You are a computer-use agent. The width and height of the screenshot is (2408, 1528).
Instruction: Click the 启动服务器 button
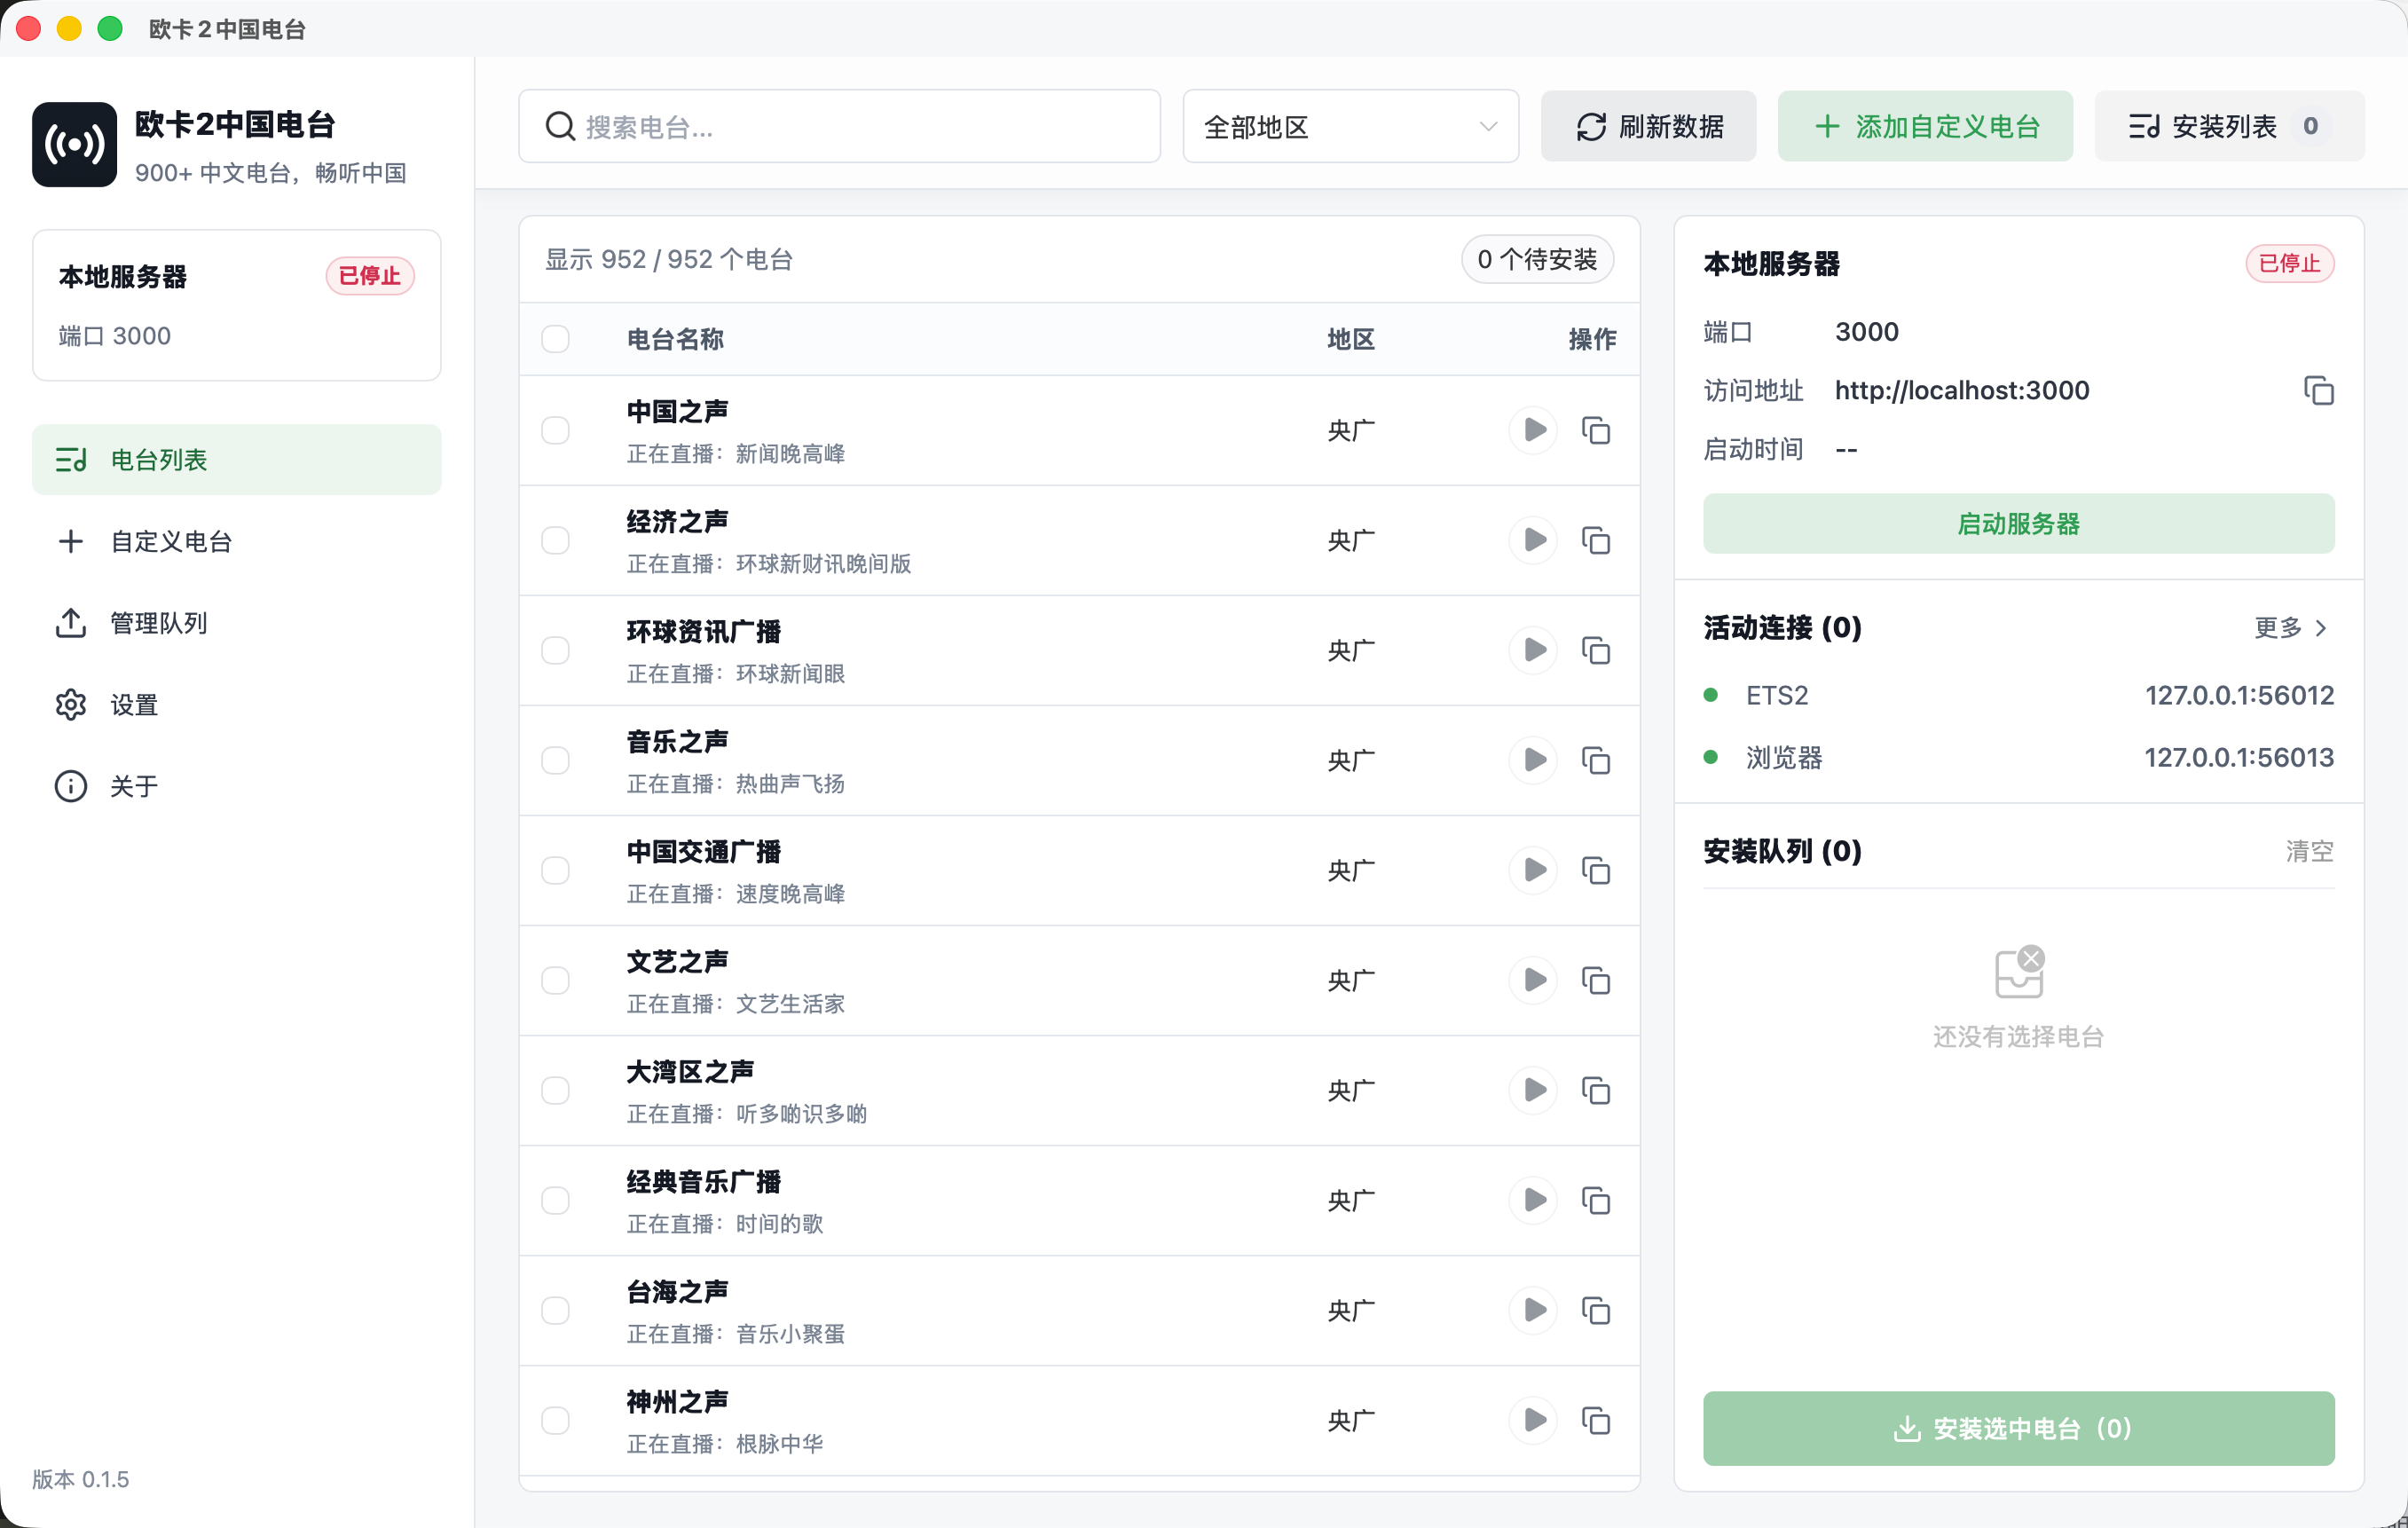click(2018, 523)
